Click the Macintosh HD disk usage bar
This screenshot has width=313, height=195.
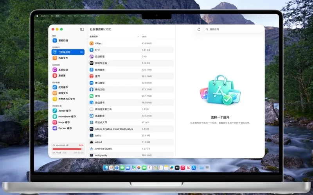(x=68, y=149)
